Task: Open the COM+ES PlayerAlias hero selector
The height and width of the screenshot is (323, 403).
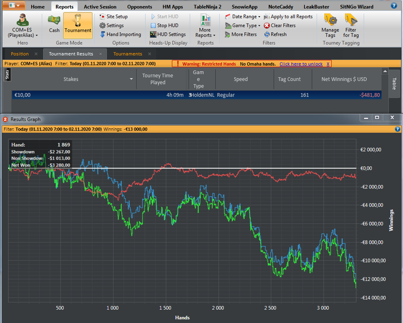Action: click(x=22, y=26)
